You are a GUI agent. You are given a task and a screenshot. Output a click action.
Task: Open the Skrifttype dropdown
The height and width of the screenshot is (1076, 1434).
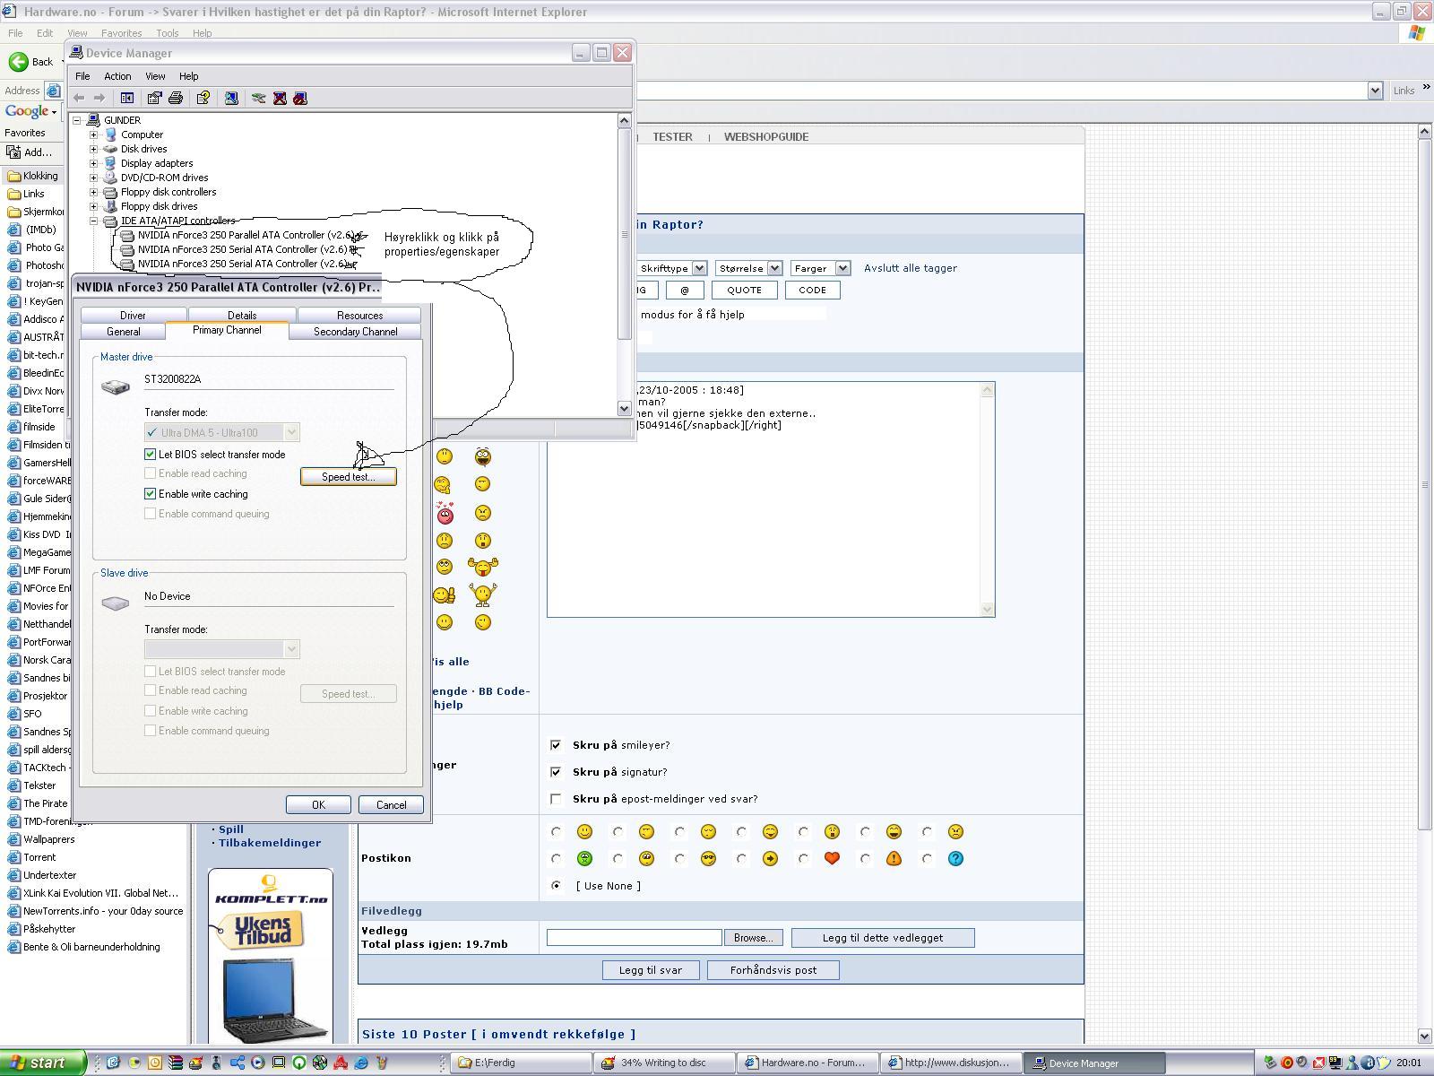671,268
